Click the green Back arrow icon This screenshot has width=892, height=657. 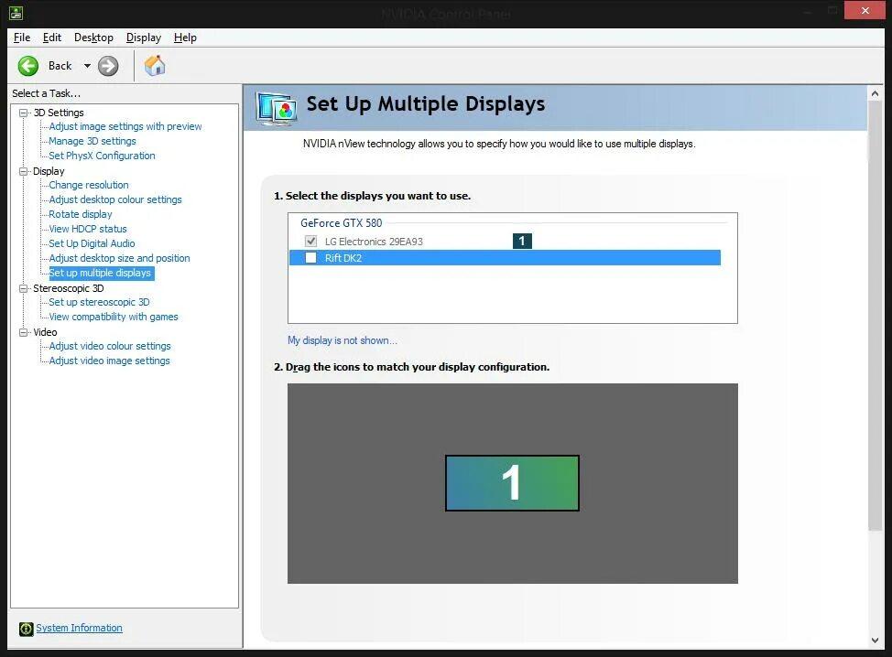coord(27,66)
